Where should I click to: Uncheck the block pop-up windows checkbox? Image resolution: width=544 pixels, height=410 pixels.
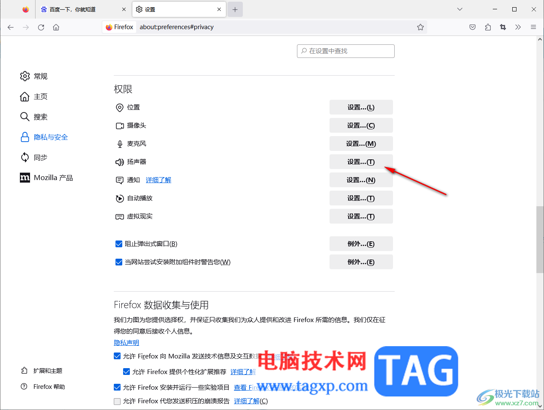[x=119, y=244]
